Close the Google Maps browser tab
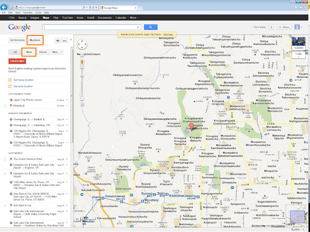The width and height of the screenshot is (310, 232). 136,8
